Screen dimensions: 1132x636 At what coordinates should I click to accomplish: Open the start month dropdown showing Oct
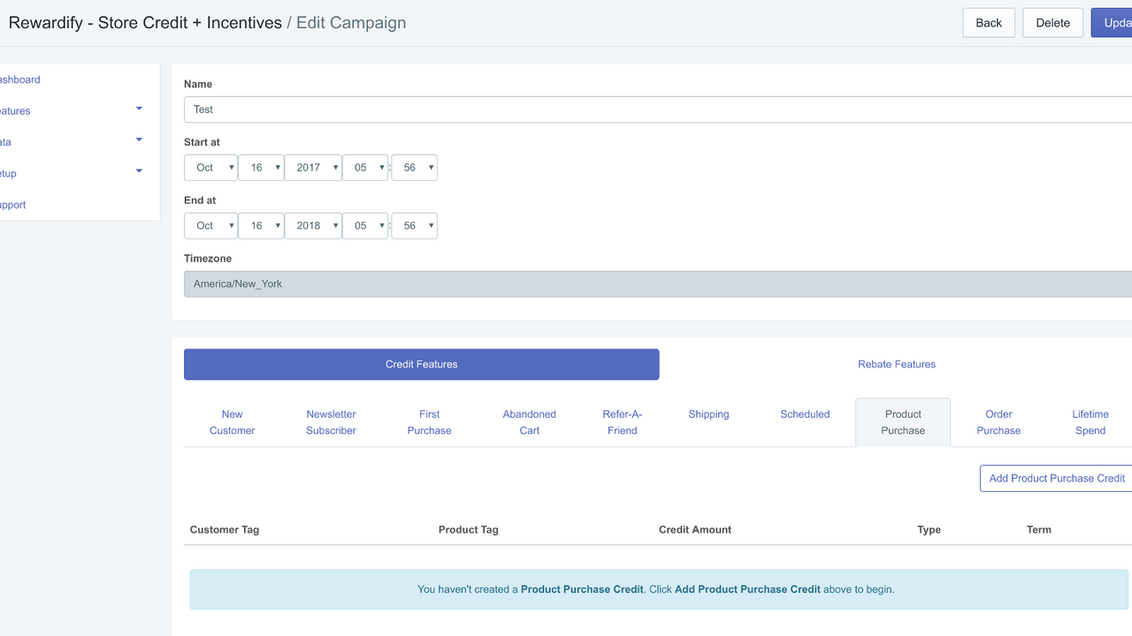coord(210,167)
